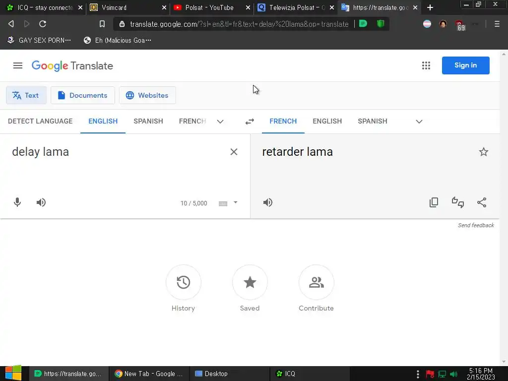Open the Contribute page

316,288
